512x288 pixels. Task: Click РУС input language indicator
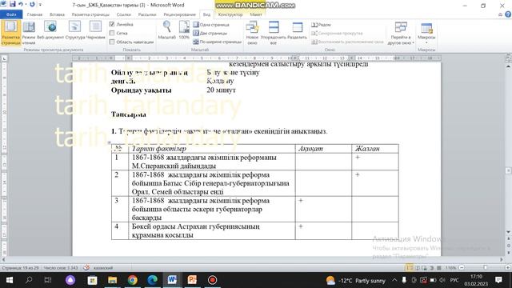tap(454, 280)
